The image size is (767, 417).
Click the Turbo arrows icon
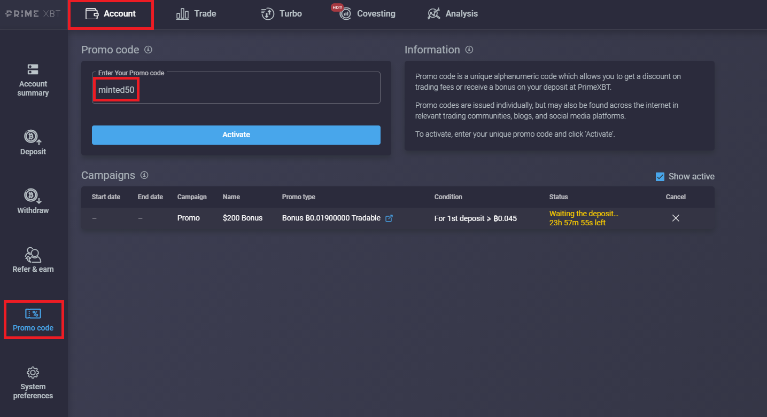(268, 14)
